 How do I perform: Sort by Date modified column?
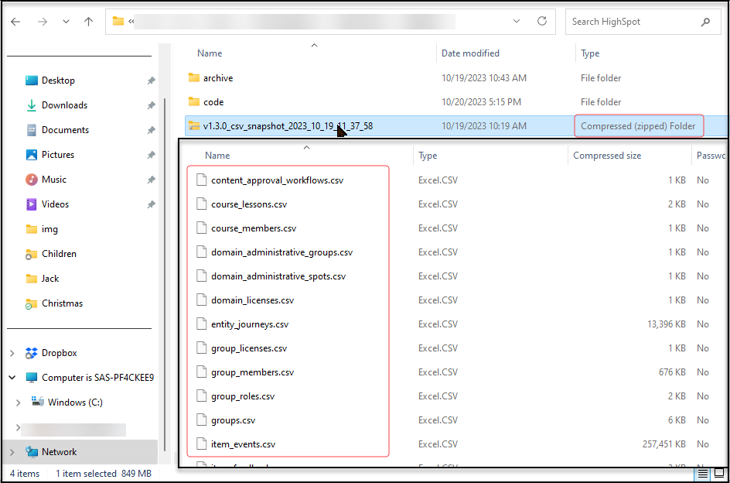coord(470,53)
